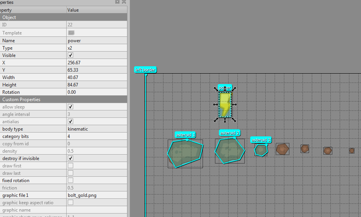The image size is (361, 217).
Task: Click the ID value 22
Action: (x=97, y=25)
